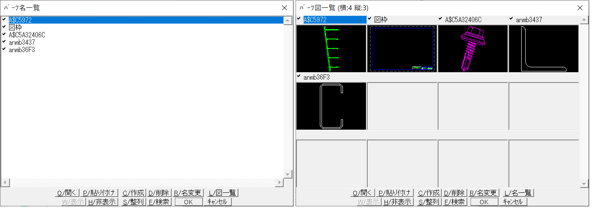Toggle checkmark above A$C5A32406C thumbnail
The width and height of the screenshot is (592, 208).
point(441,19)
